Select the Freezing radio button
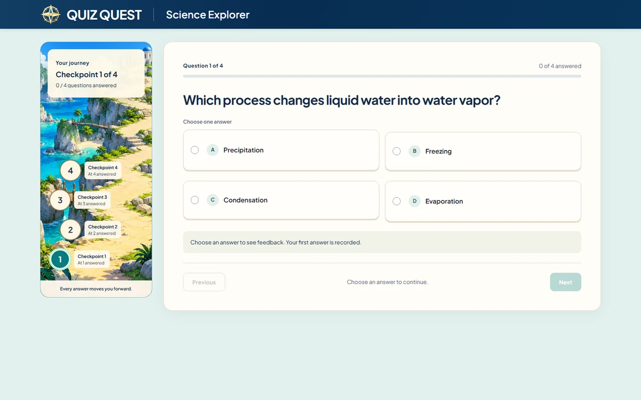 pyautogui.click(x=396, y=151)
